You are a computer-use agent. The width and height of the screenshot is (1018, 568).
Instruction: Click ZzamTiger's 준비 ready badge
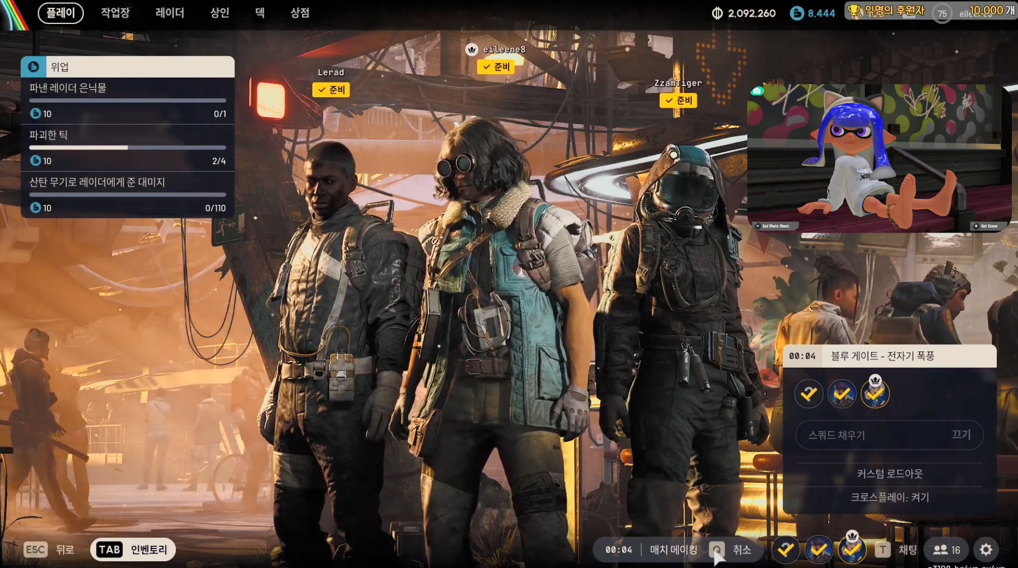tap(678, 100)
